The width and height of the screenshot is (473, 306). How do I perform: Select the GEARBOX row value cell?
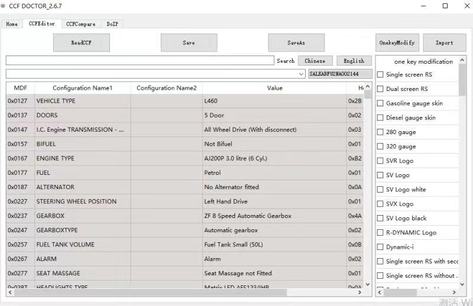274,216
